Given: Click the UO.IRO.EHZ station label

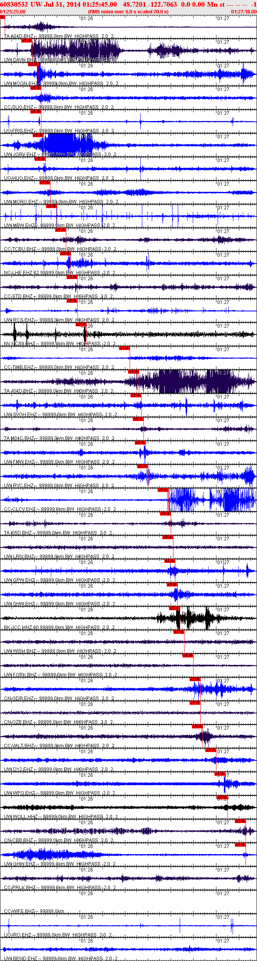Looking at the screenshot, I should (18, 935).
